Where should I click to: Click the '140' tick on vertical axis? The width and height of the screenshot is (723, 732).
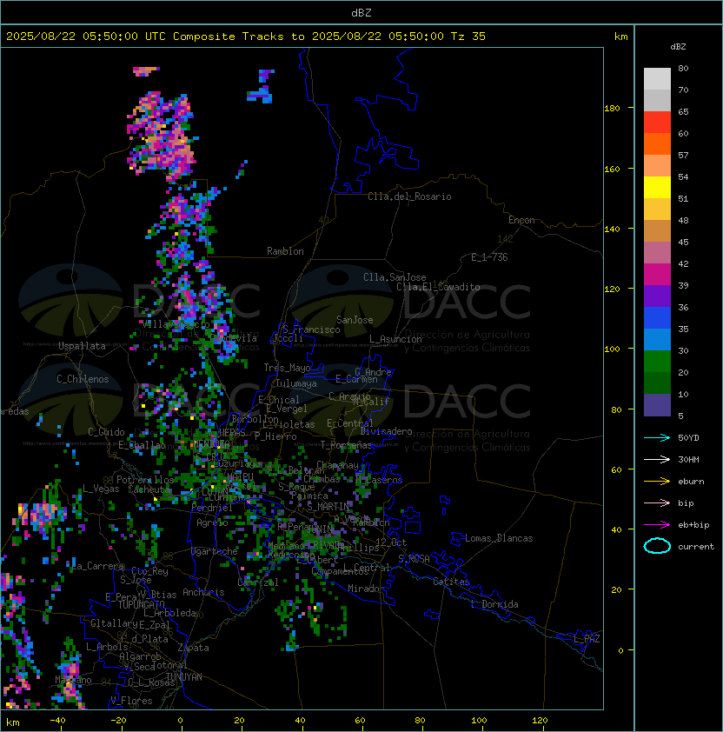point(612,229)
